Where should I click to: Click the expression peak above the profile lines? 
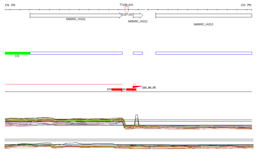click(x=137, y=120)
